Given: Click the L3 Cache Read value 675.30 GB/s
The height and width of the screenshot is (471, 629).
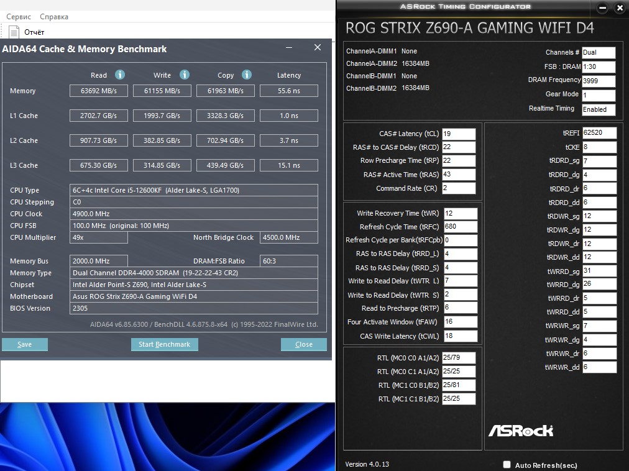Looking at the screenshot, I should point(99,165).
